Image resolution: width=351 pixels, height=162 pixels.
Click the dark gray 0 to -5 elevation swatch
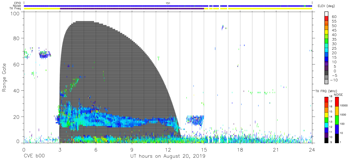pyautogui.click(x=326, y=73)
